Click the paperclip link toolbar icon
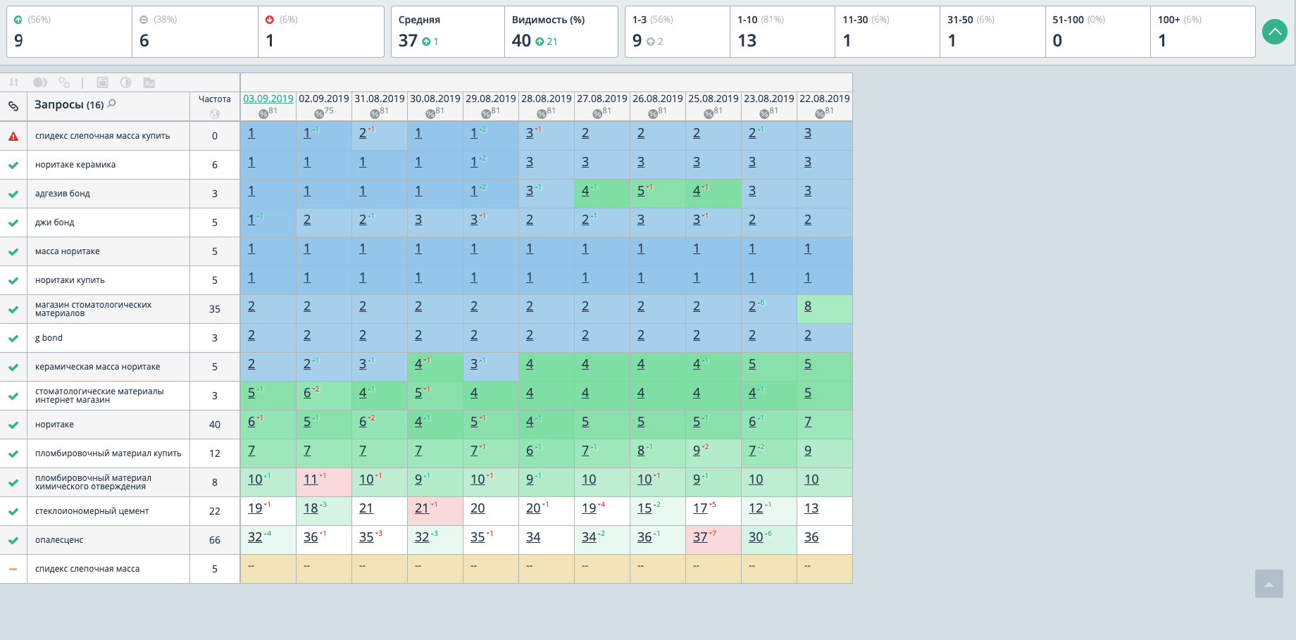This screenshot has height=640, width=1296. pyautogui.click(x=64, y=82)
